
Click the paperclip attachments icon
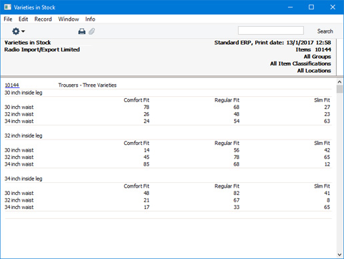point(92,31)
